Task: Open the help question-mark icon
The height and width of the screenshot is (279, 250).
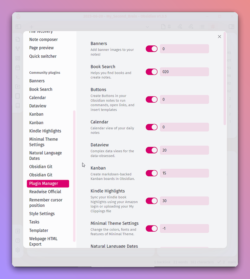Action: coord(17,240)
